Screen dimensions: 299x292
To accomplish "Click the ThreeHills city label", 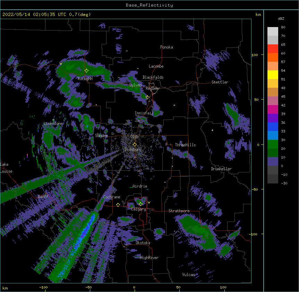I will 185,145.
